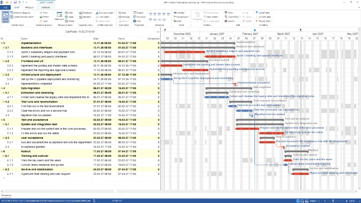
Task: Collapse the 4 Data migration group
Action: tap(2, 88)
